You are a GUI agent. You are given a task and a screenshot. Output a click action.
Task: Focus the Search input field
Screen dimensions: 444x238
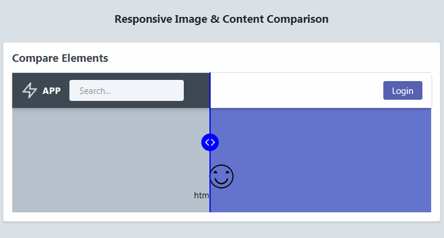(126, 90)
